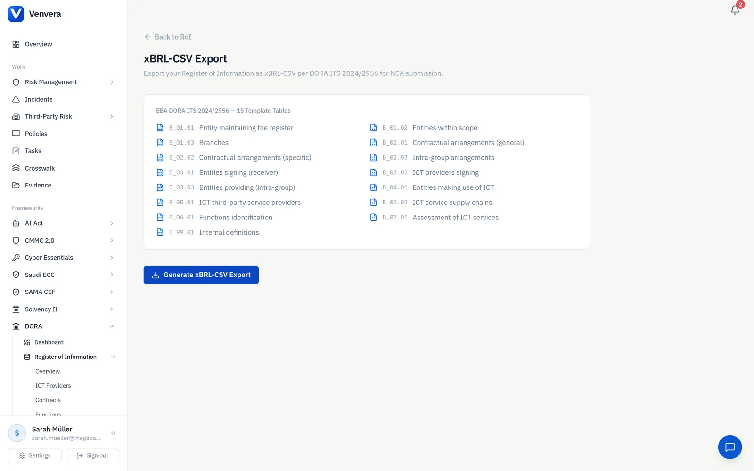
Task: Click 'ICT providers signing' entry
Action: coord(445,172)
